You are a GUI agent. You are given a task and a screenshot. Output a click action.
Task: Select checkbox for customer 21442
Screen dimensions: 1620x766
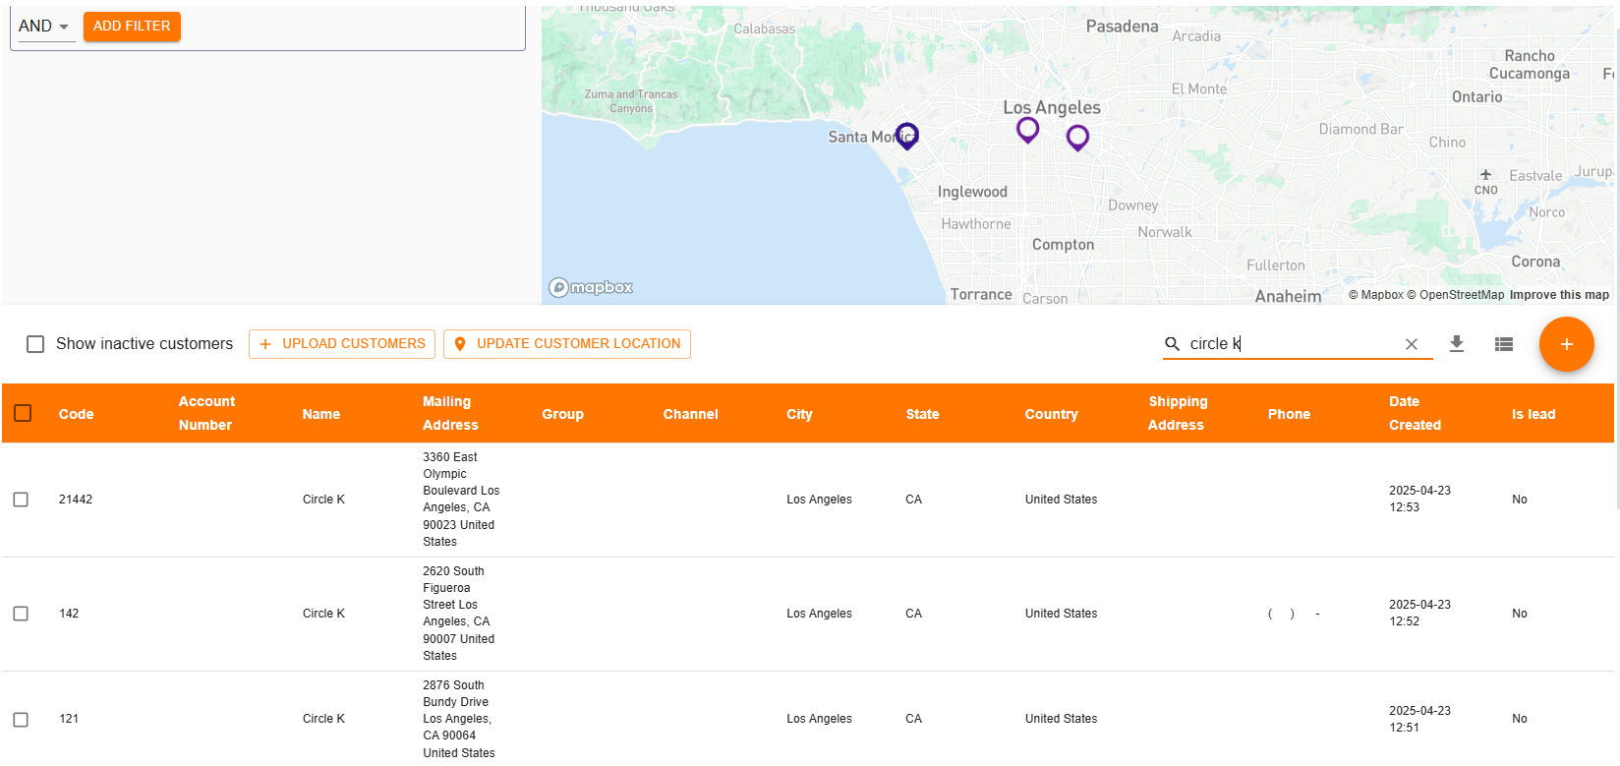21,500
